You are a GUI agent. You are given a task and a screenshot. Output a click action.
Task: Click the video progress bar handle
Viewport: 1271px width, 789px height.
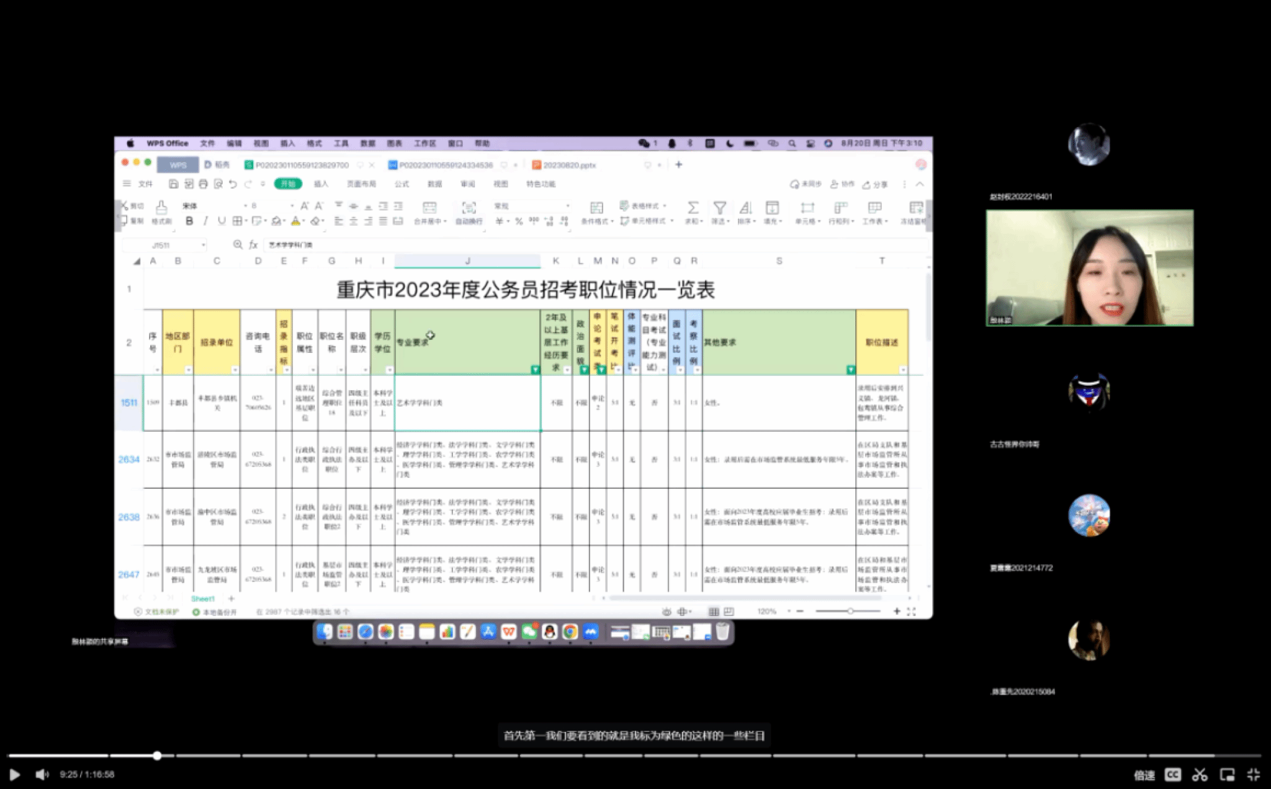pos(157,756)
